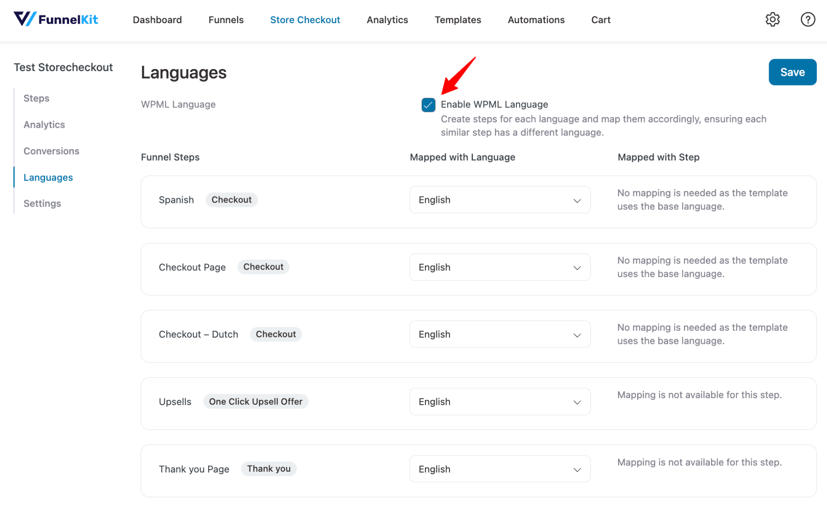The width and height of the screenshot is (827, 513).
Task: Click the Upsells step name
Action: (175, 402)
